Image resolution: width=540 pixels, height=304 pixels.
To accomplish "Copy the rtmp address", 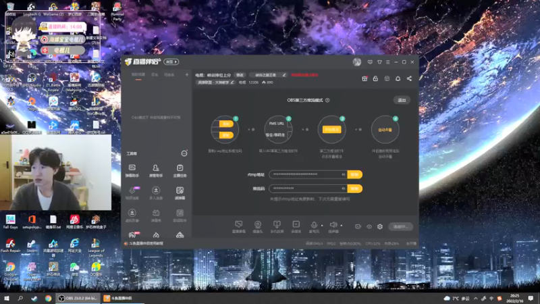I will [x=355, y=174].
